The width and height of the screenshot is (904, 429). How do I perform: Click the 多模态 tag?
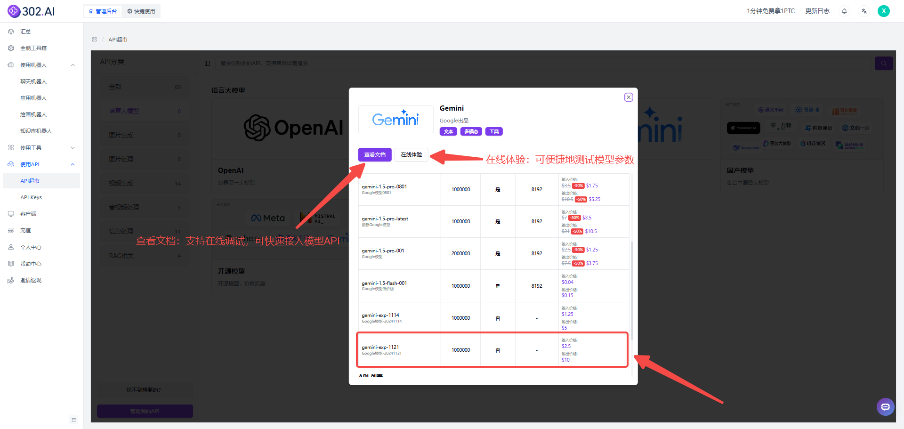pos(471,131)
